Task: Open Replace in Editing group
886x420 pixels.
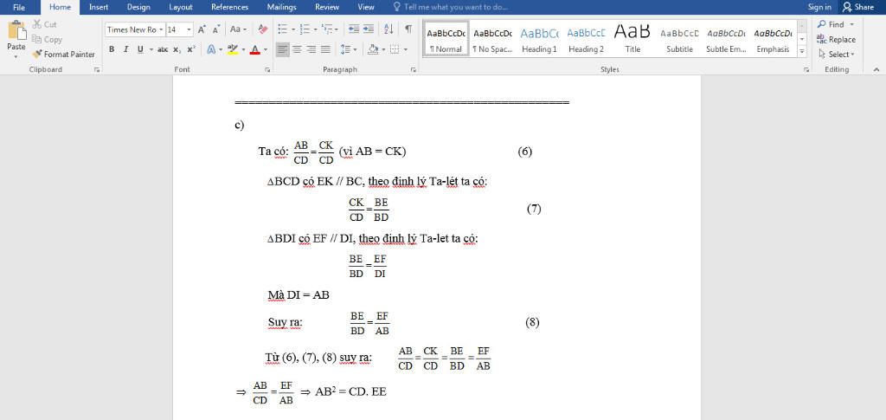Action: pyautogui.click(x=836, y=40)
